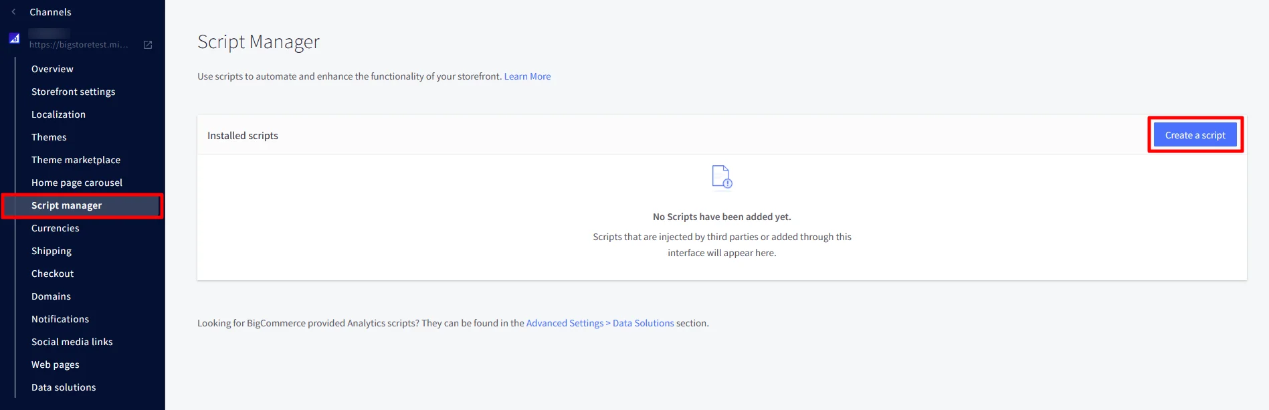
Task: Open Storefront settings in the sidebar
Action: tap(73, 92)
